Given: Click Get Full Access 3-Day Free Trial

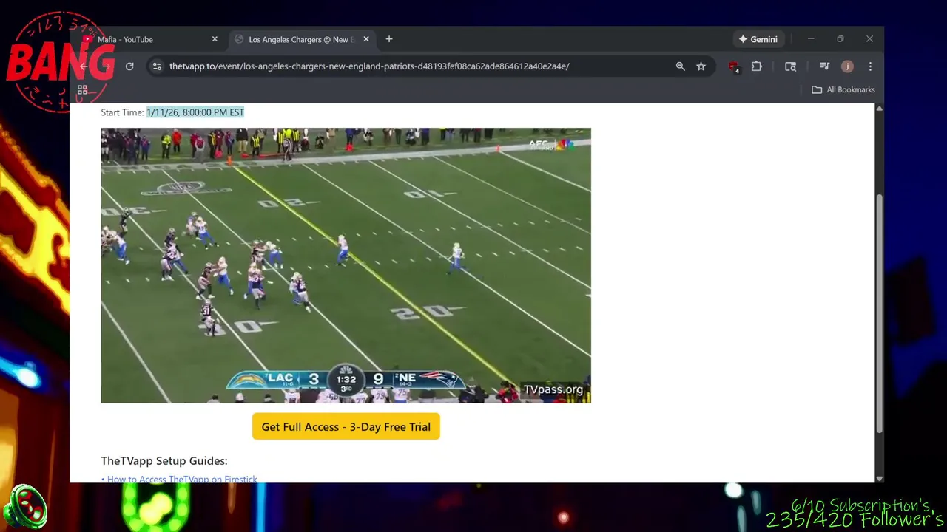Looking at the screenshot, I should (x=346, y=426).
